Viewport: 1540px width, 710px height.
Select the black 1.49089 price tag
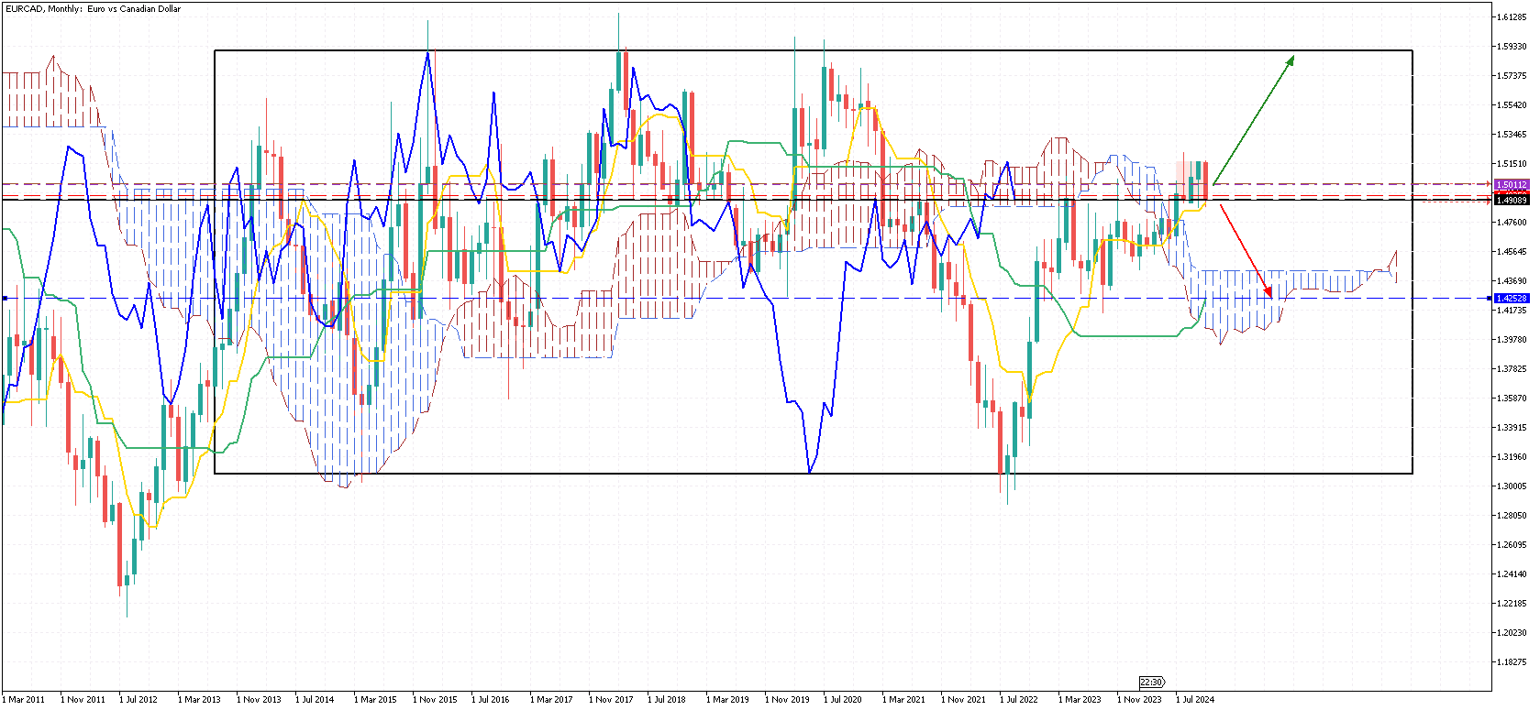coord(1512,200)
